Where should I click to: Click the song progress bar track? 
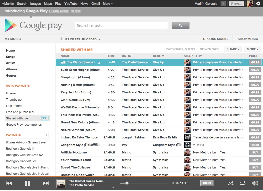(x=144, y=183)
